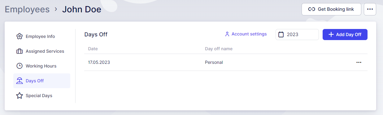Click the chain link icon on booking button
The image size is (383, 115).
pyautogui.click(x=311, y=9)
